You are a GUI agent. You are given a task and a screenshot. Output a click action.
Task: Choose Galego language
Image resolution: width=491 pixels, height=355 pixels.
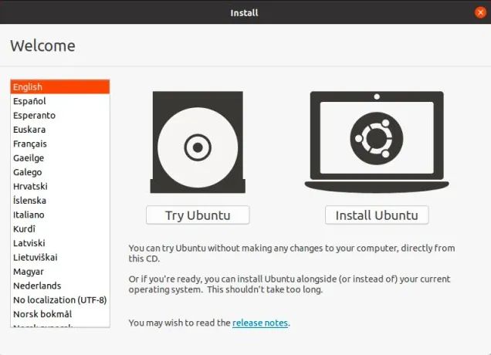tap(60, 172)
